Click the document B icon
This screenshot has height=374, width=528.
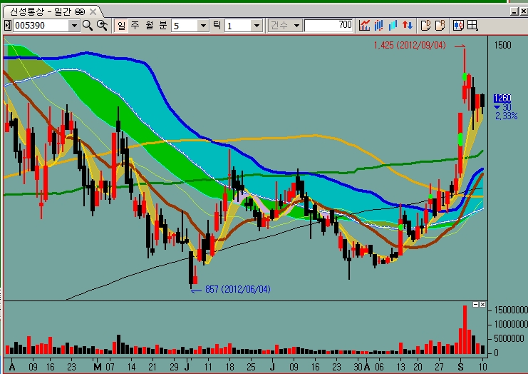click(440, 25)
